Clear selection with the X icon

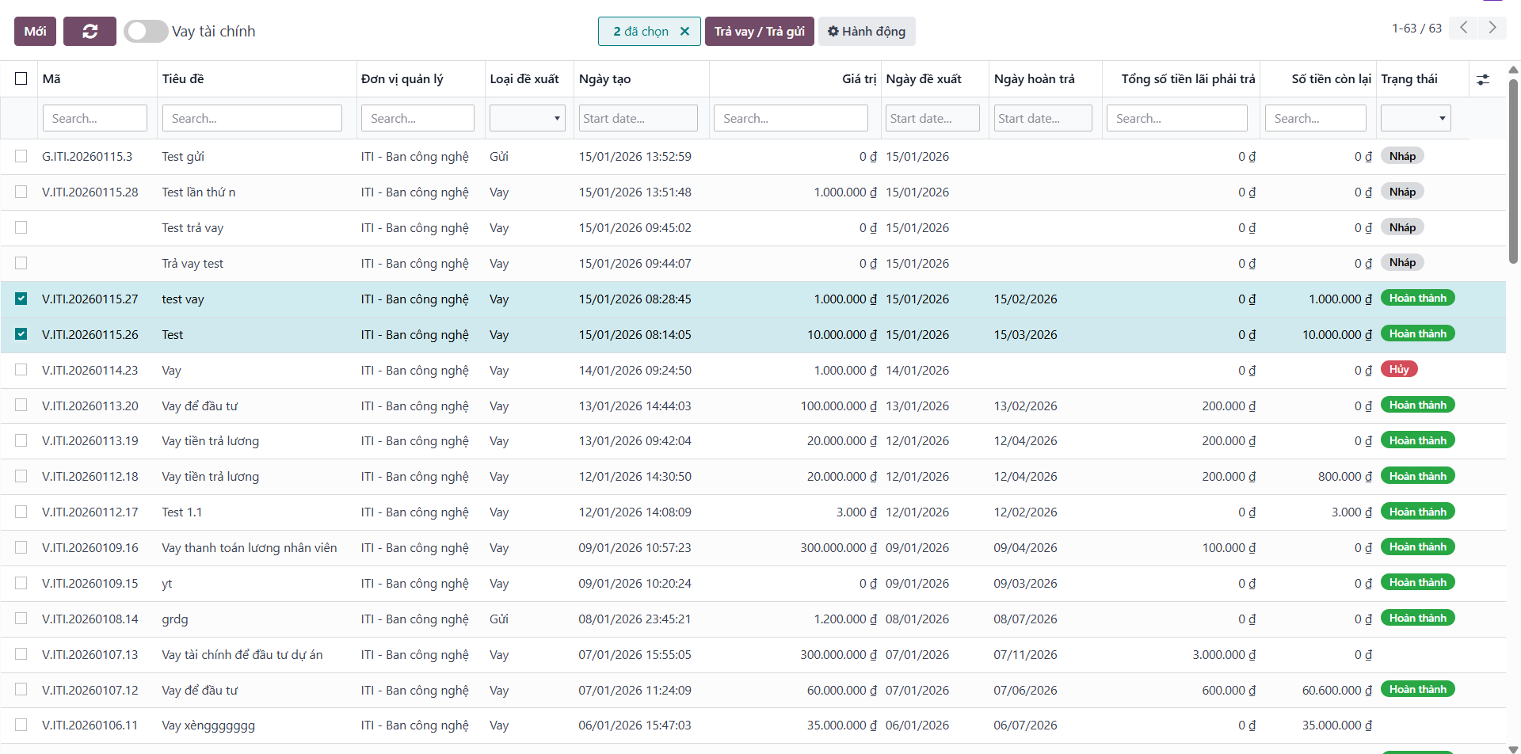pyautogui.click(x=684, y=31)
